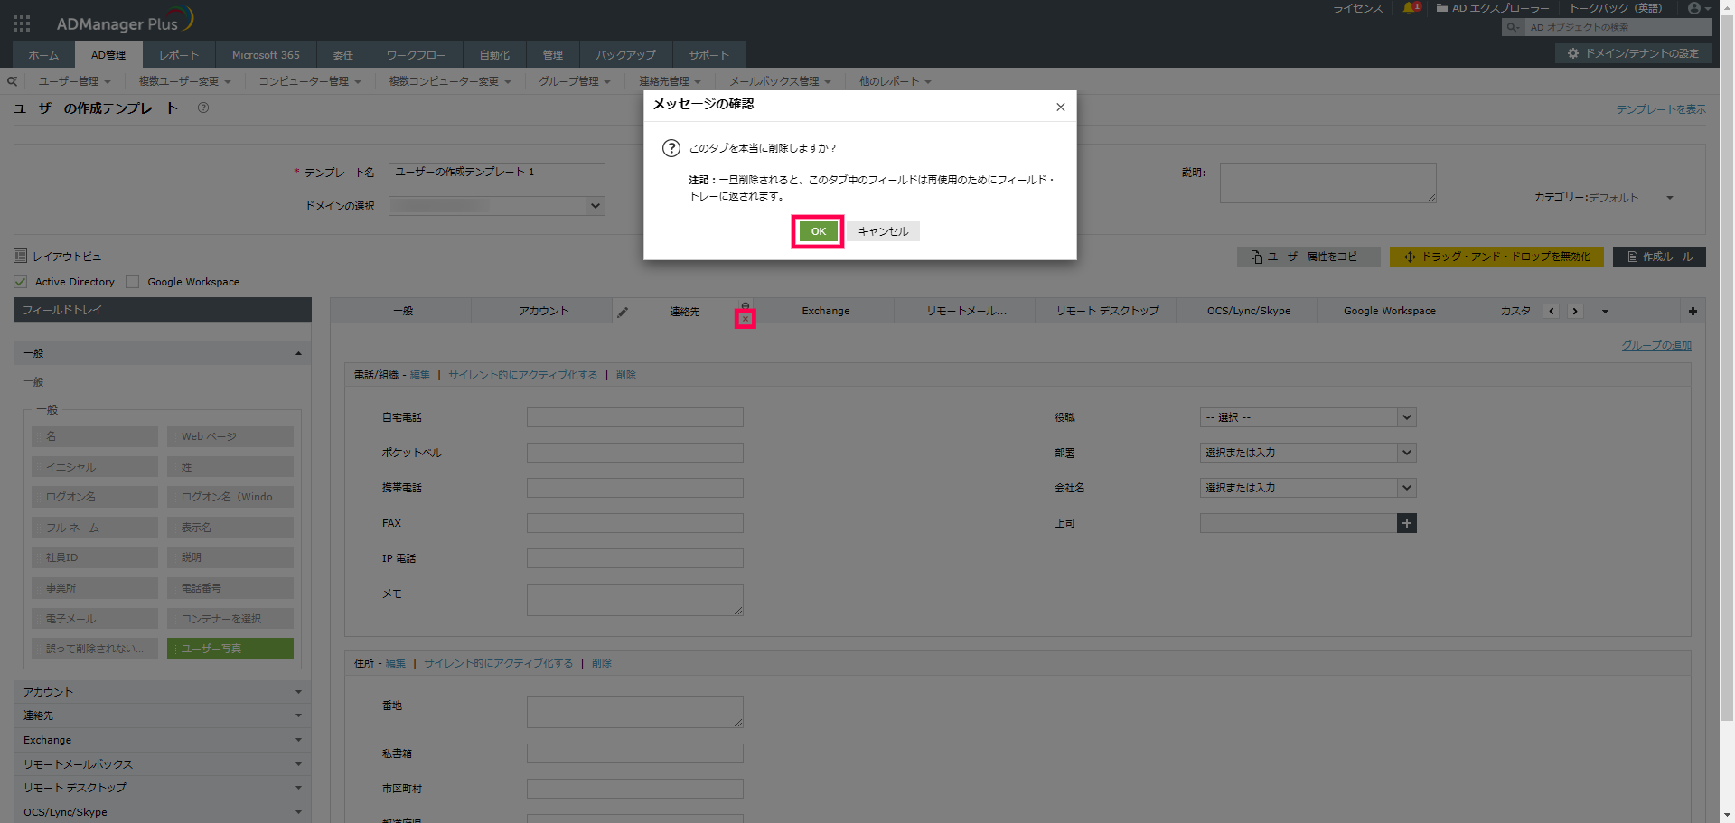
Task: Toggle the Active Directory checkbox
Action: tap(21, 282)
